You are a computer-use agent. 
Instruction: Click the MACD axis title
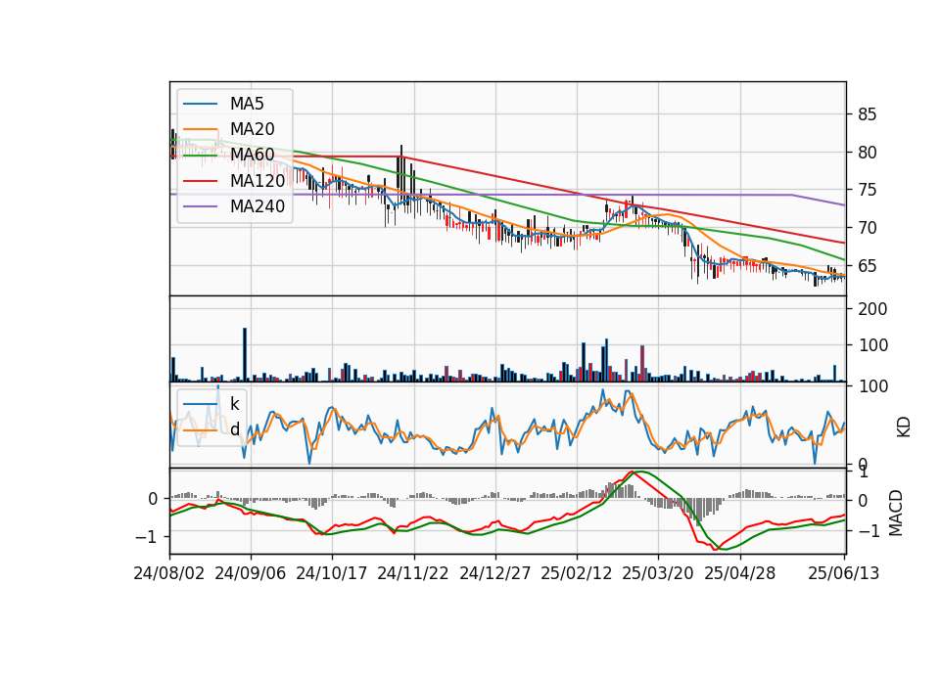pos(896,513)
